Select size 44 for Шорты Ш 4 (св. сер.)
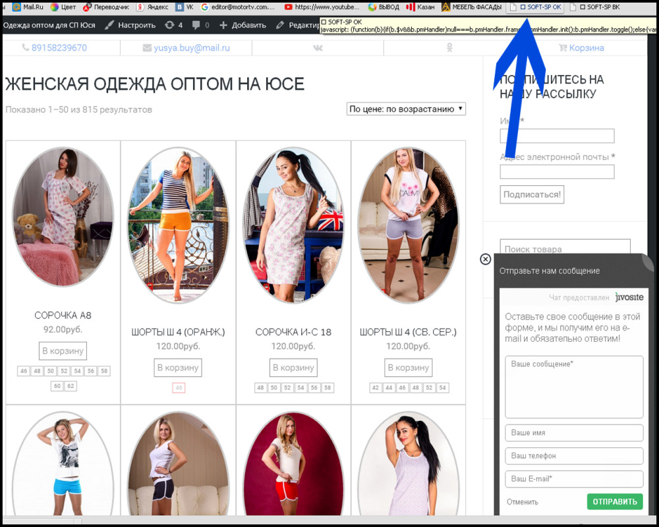The image size is (659, 527). tap(389, 388)
